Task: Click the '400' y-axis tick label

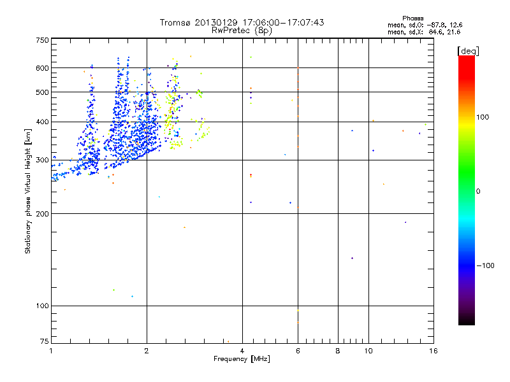Action: click(x=42, y=122)
